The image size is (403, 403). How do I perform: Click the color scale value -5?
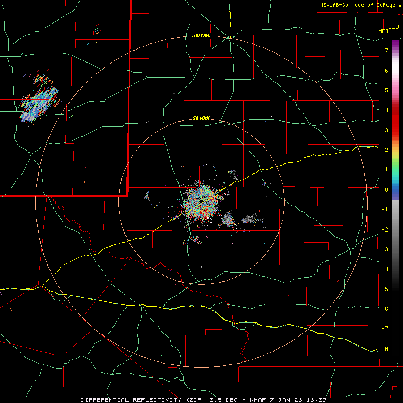pos(385,289)
